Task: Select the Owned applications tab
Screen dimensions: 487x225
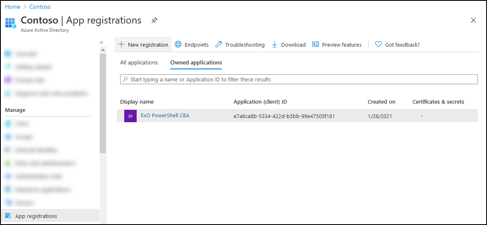Action: tap(196, 63)
